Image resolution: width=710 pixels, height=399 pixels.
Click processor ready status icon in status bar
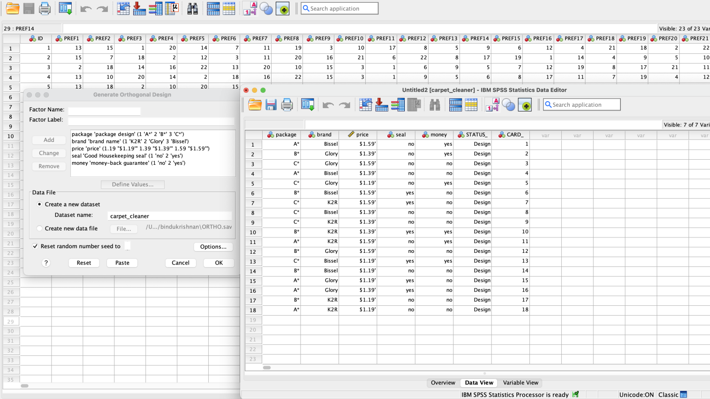coord(575,394)
